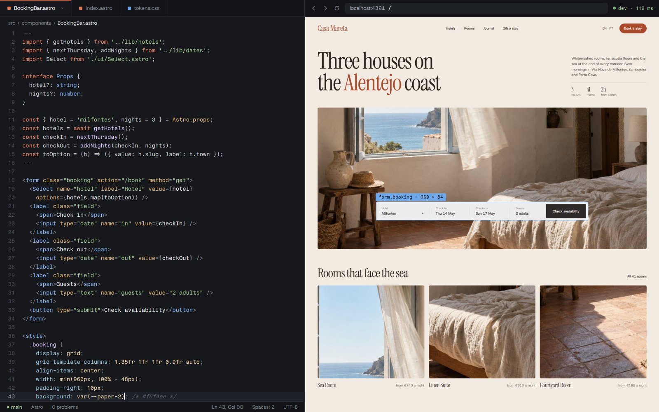Click the src breadcrumb segment

click(x=12, y=23)
